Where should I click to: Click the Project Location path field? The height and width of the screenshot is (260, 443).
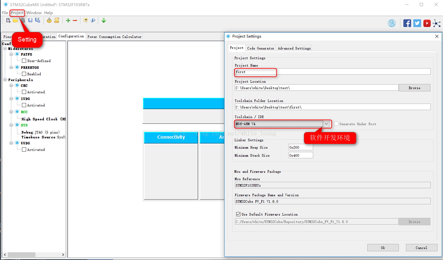tap(317, 88)
